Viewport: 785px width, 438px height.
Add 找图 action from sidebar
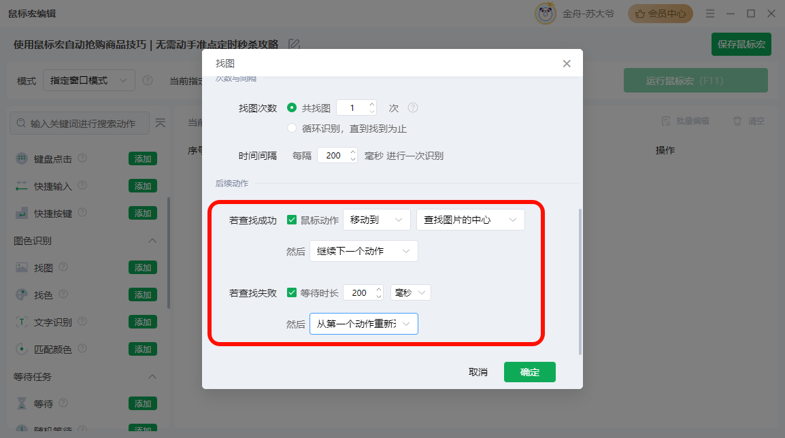[x=143, y=268]
